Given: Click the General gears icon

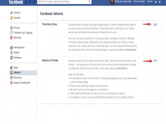Looking at the screenshot, I should [11, 13].
